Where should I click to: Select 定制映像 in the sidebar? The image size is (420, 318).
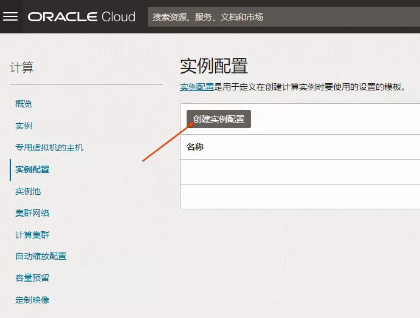tap(32, 300)
